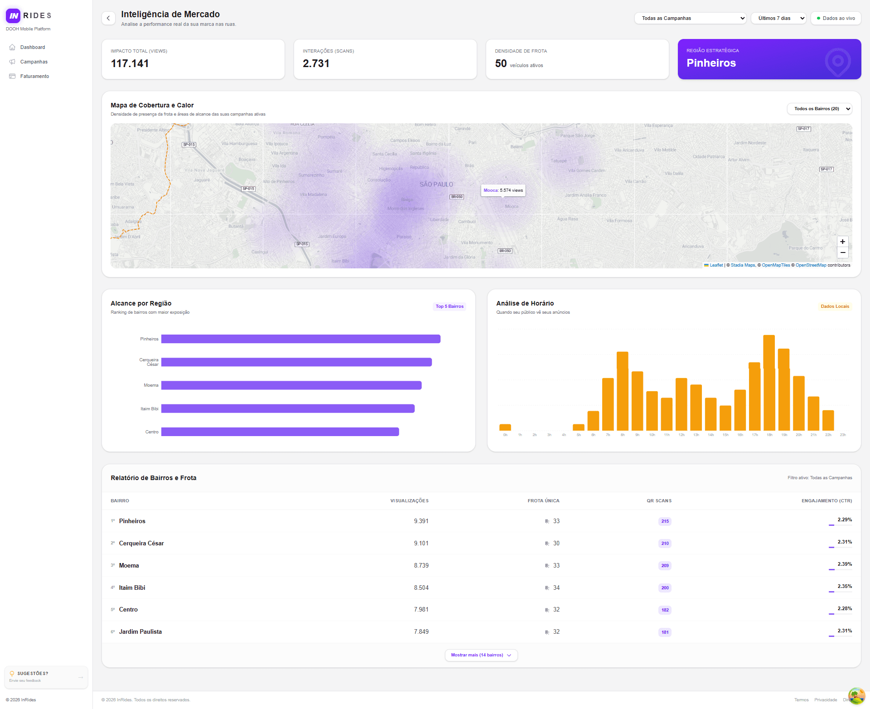
Task: Click the SÃO PAULO label on the map
Action: (436, 185)
